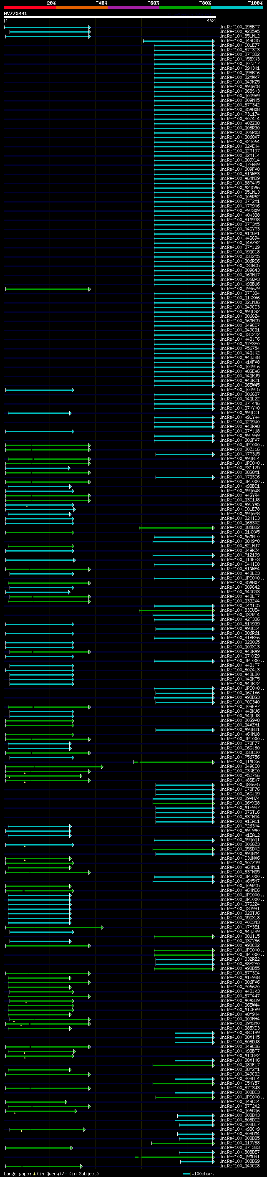This screenshot has width=267, height=1177.
Task: Select label UniRef100_C0LE78
Action: pos(239,509)
